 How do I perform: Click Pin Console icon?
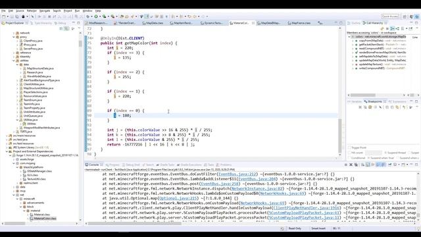coord(389,165)
